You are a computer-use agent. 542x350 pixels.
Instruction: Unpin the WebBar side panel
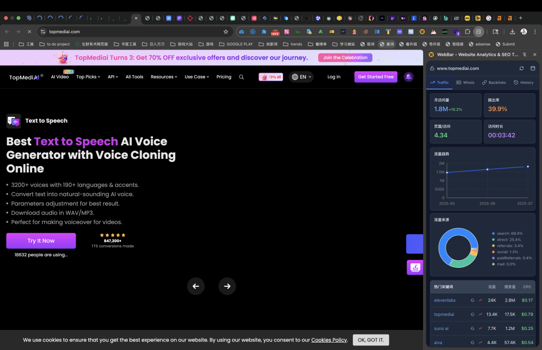[524, 55]
